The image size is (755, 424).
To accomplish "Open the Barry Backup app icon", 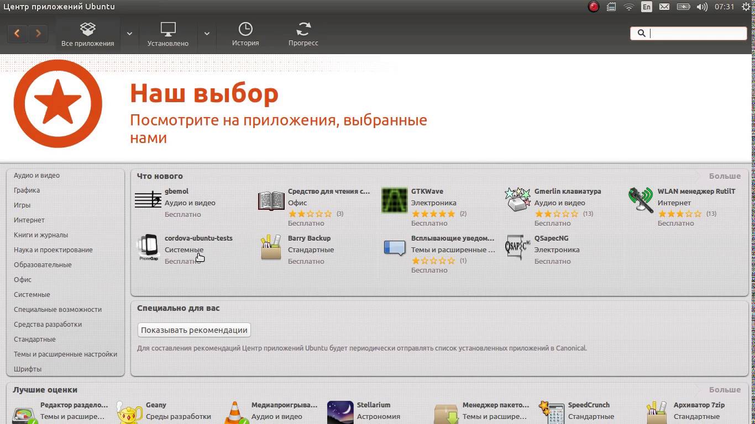I will pos(271,247).
